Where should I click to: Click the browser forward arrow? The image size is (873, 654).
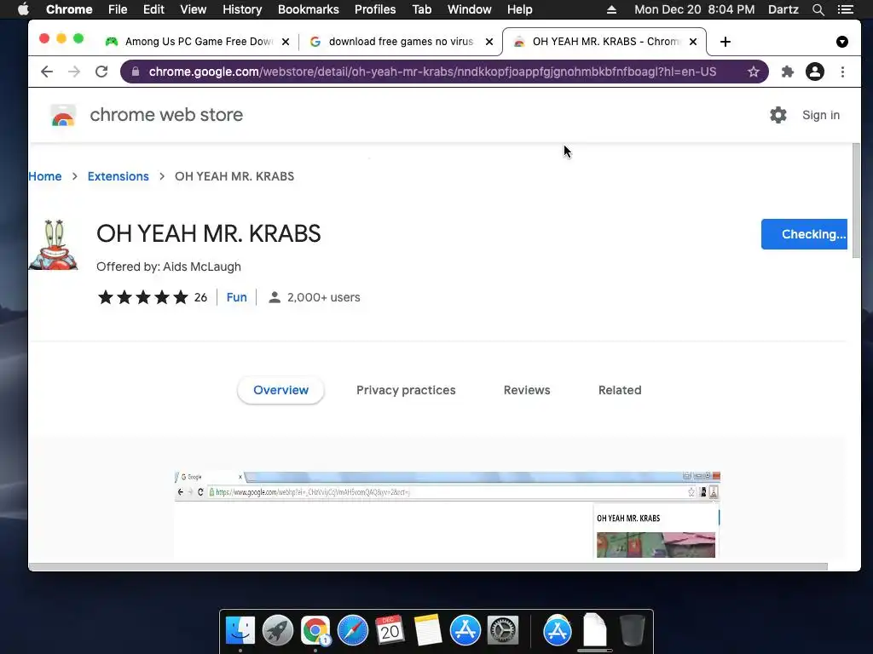pyautogui.click(x=74, y=72)
